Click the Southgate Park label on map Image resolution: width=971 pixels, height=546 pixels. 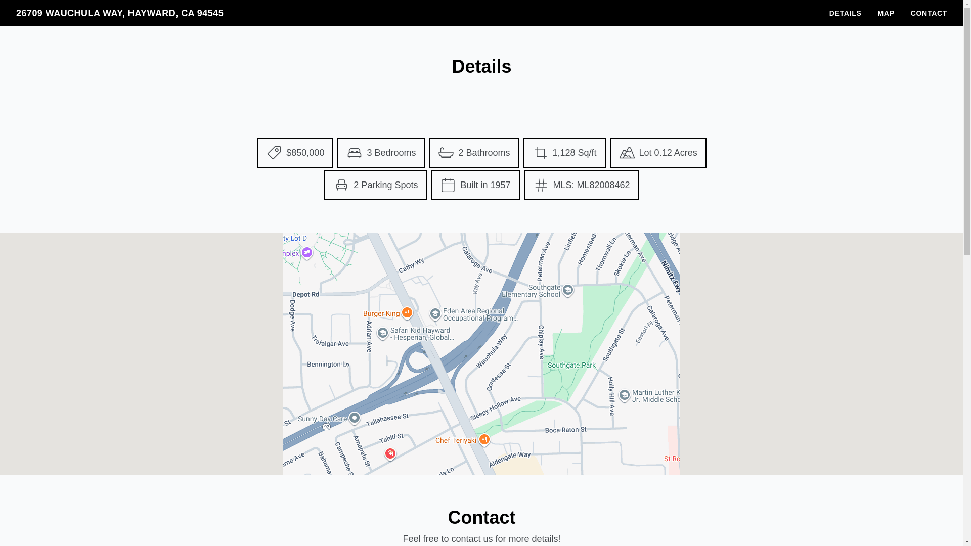click(571, 365)
